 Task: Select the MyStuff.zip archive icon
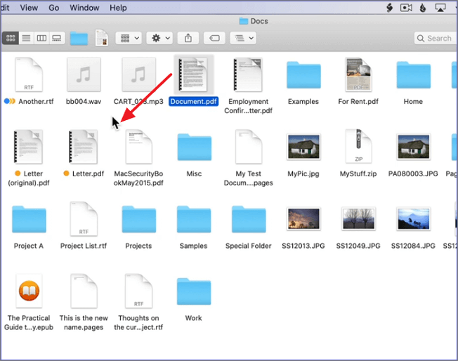tap(358, 147)
